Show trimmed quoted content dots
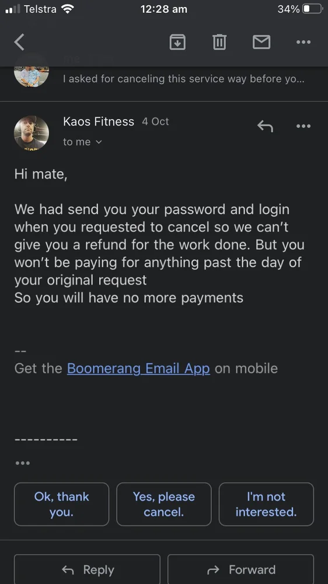 click(x=23, y=463)
